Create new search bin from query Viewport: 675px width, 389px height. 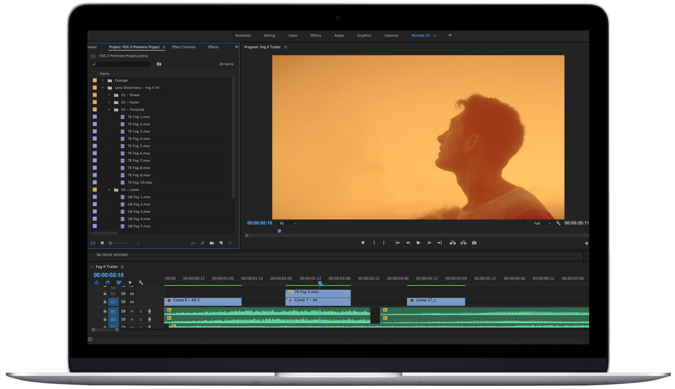[159, 64]
